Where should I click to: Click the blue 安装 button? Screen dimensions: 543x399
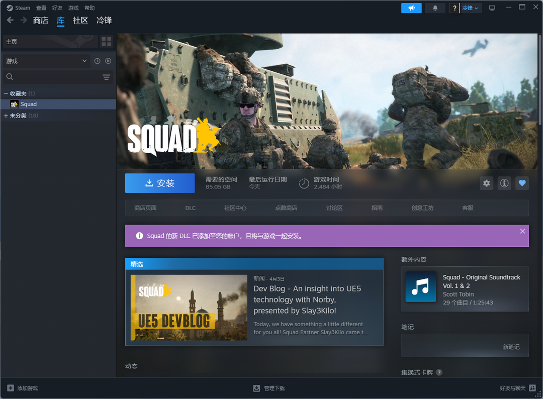tap(160, 183)
